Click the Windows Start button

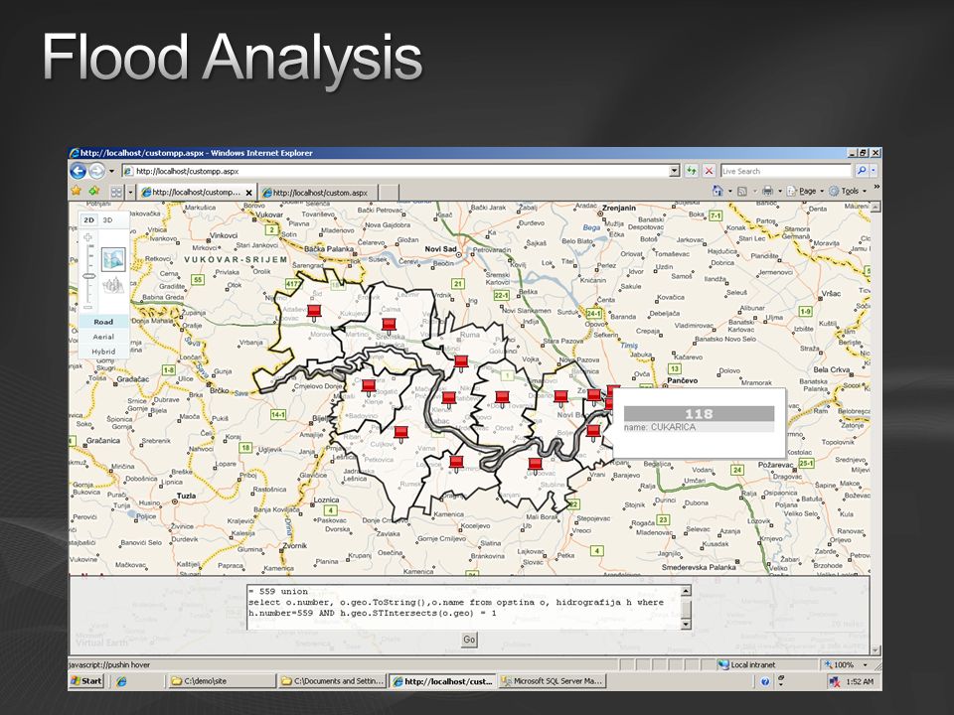point(87,681)
